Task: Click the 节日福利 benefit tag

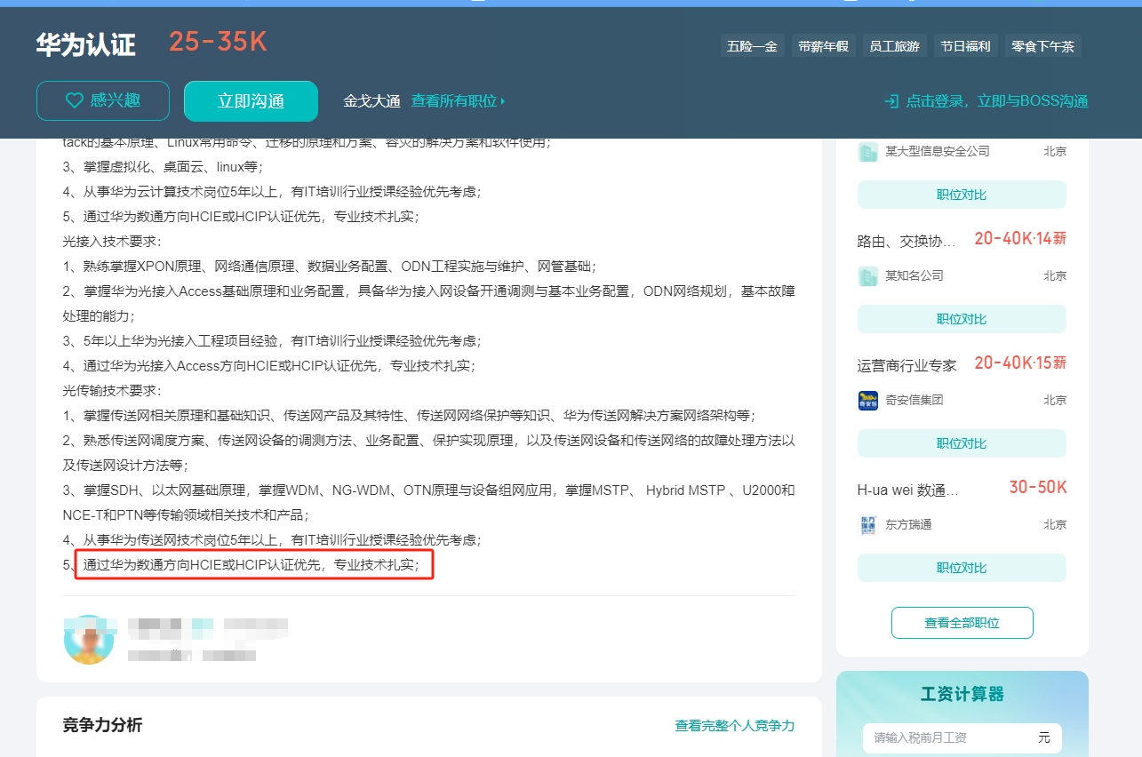Action: click(965, 46)
